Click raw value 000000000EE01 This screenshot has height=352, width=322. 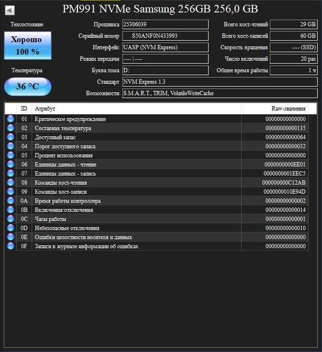[285, 164]
